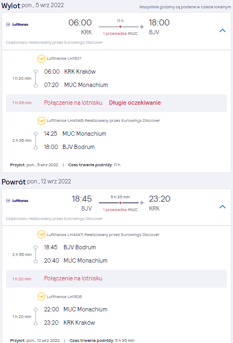Click the Lufthansa logo on outbound flight
The width and height of the screenshot is (233, 343).
pyautogui.click(x=17, y=24)
